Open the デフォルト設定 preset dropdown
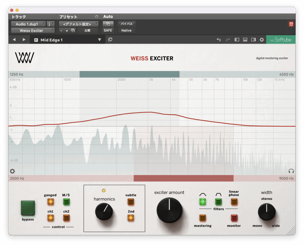 click(x=79, y=24)
